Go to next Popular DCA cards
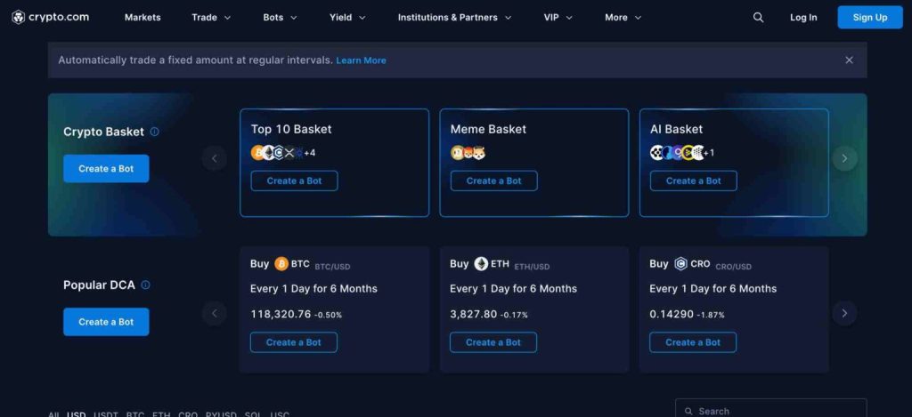912x417 pixels. tap(843, 313)
